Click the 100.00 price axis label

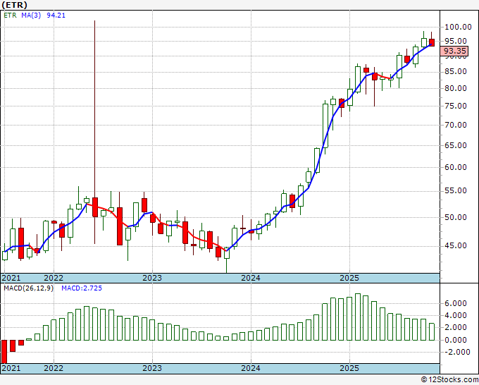(458, 27)
